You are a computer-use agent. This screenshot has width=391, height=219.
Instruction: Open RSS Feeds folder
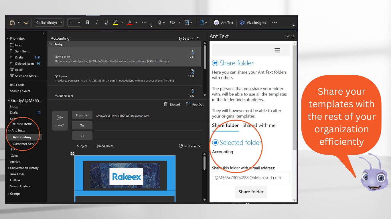click(17, 85)
